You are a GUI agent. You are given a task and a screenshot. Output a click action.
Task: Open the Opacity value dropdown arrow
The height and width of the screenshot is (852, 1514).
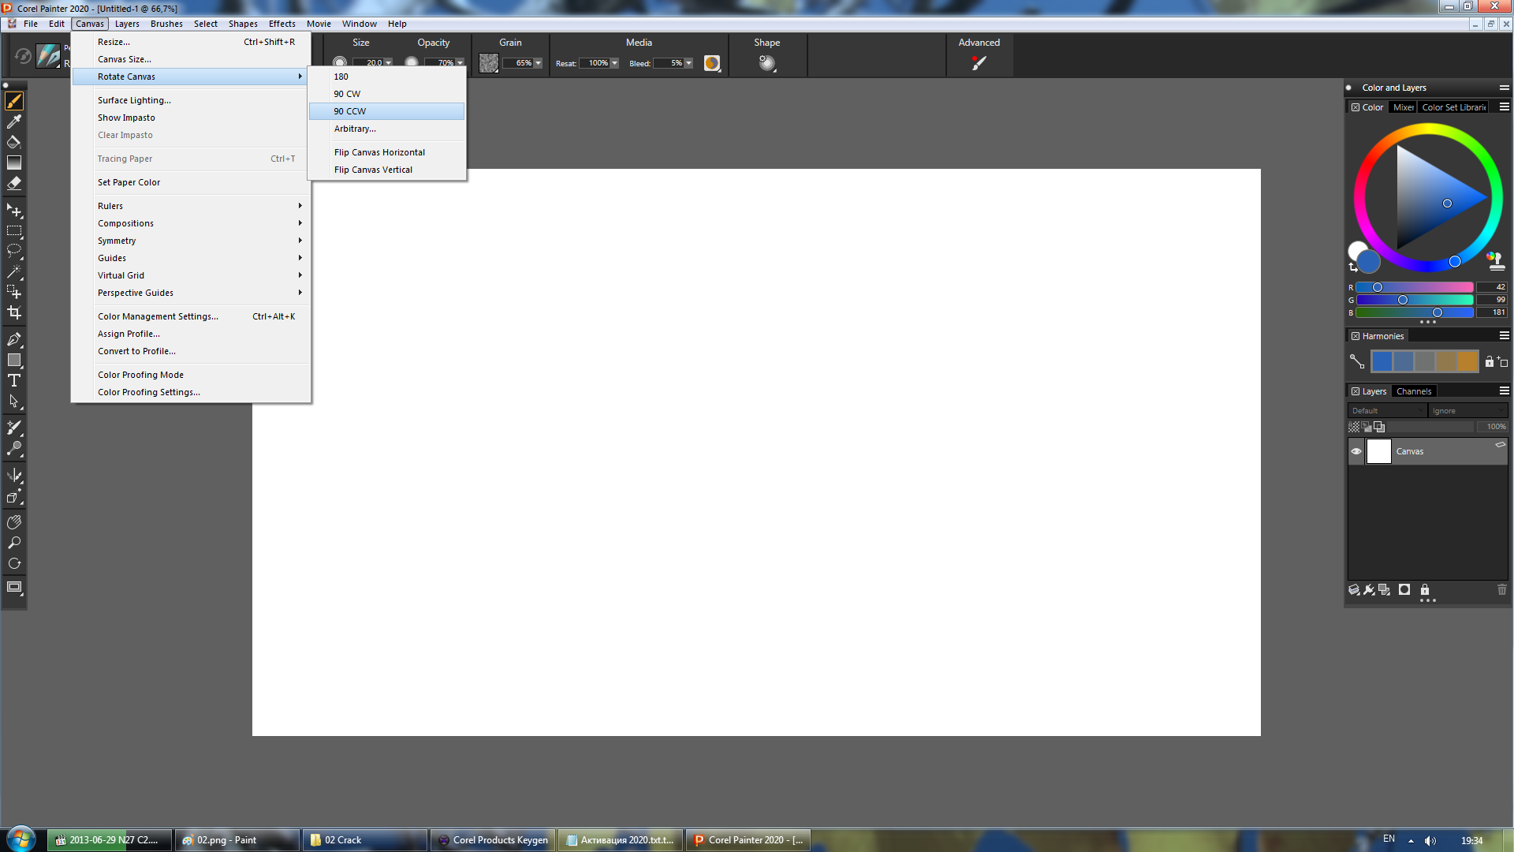pos(460,63)
